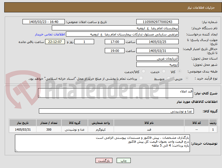Viewport: 222px width, 168px height.
Task: Click the کد کالا column header
Action: click(x=197, y=123)
